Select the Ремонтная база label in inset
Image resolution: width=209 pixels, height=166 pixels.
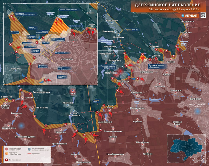click(15, 33)
